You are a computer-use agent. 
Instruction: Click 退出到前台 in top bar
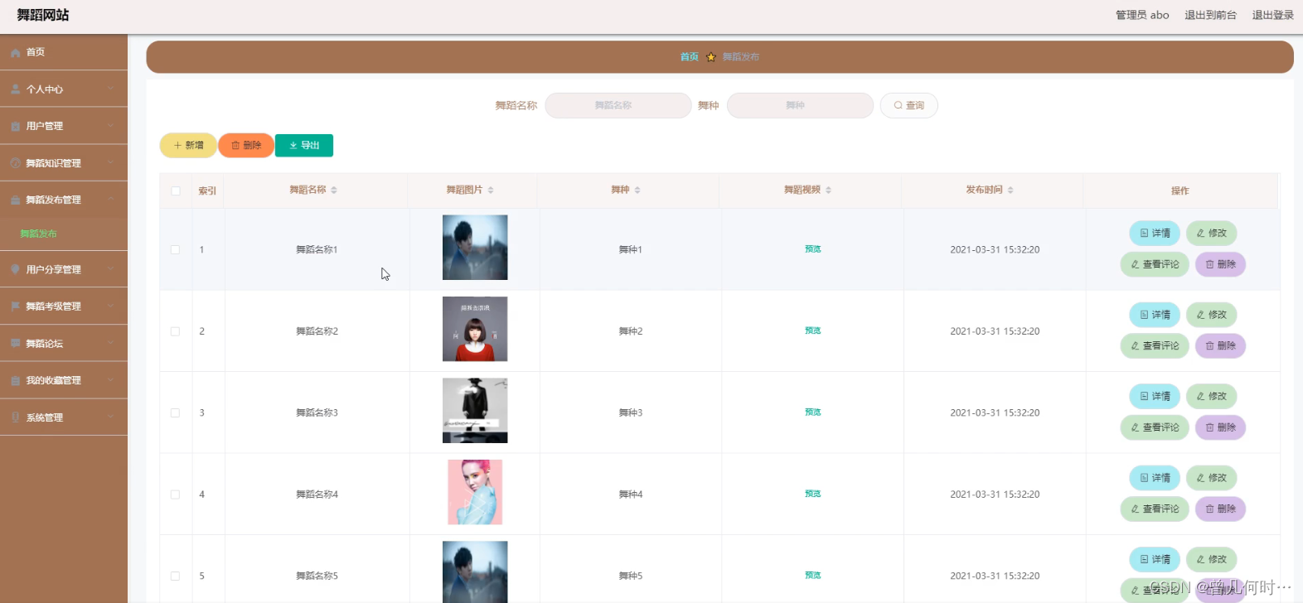[1210, 15]
